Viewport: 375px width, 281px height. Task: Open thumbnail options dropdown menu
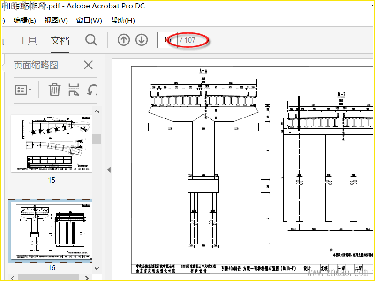click(23, 90)
